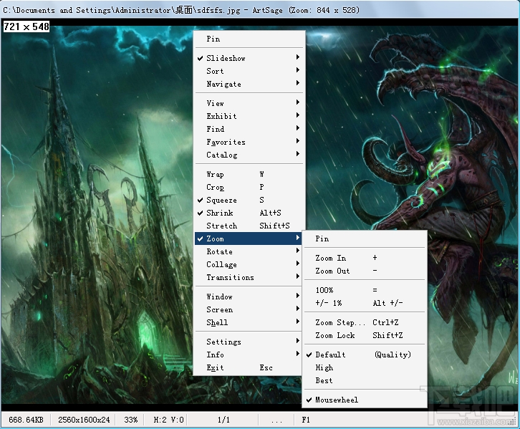Click the 33% zoom status bar field
Screen dimensions: 520x429
click(131, 419)
